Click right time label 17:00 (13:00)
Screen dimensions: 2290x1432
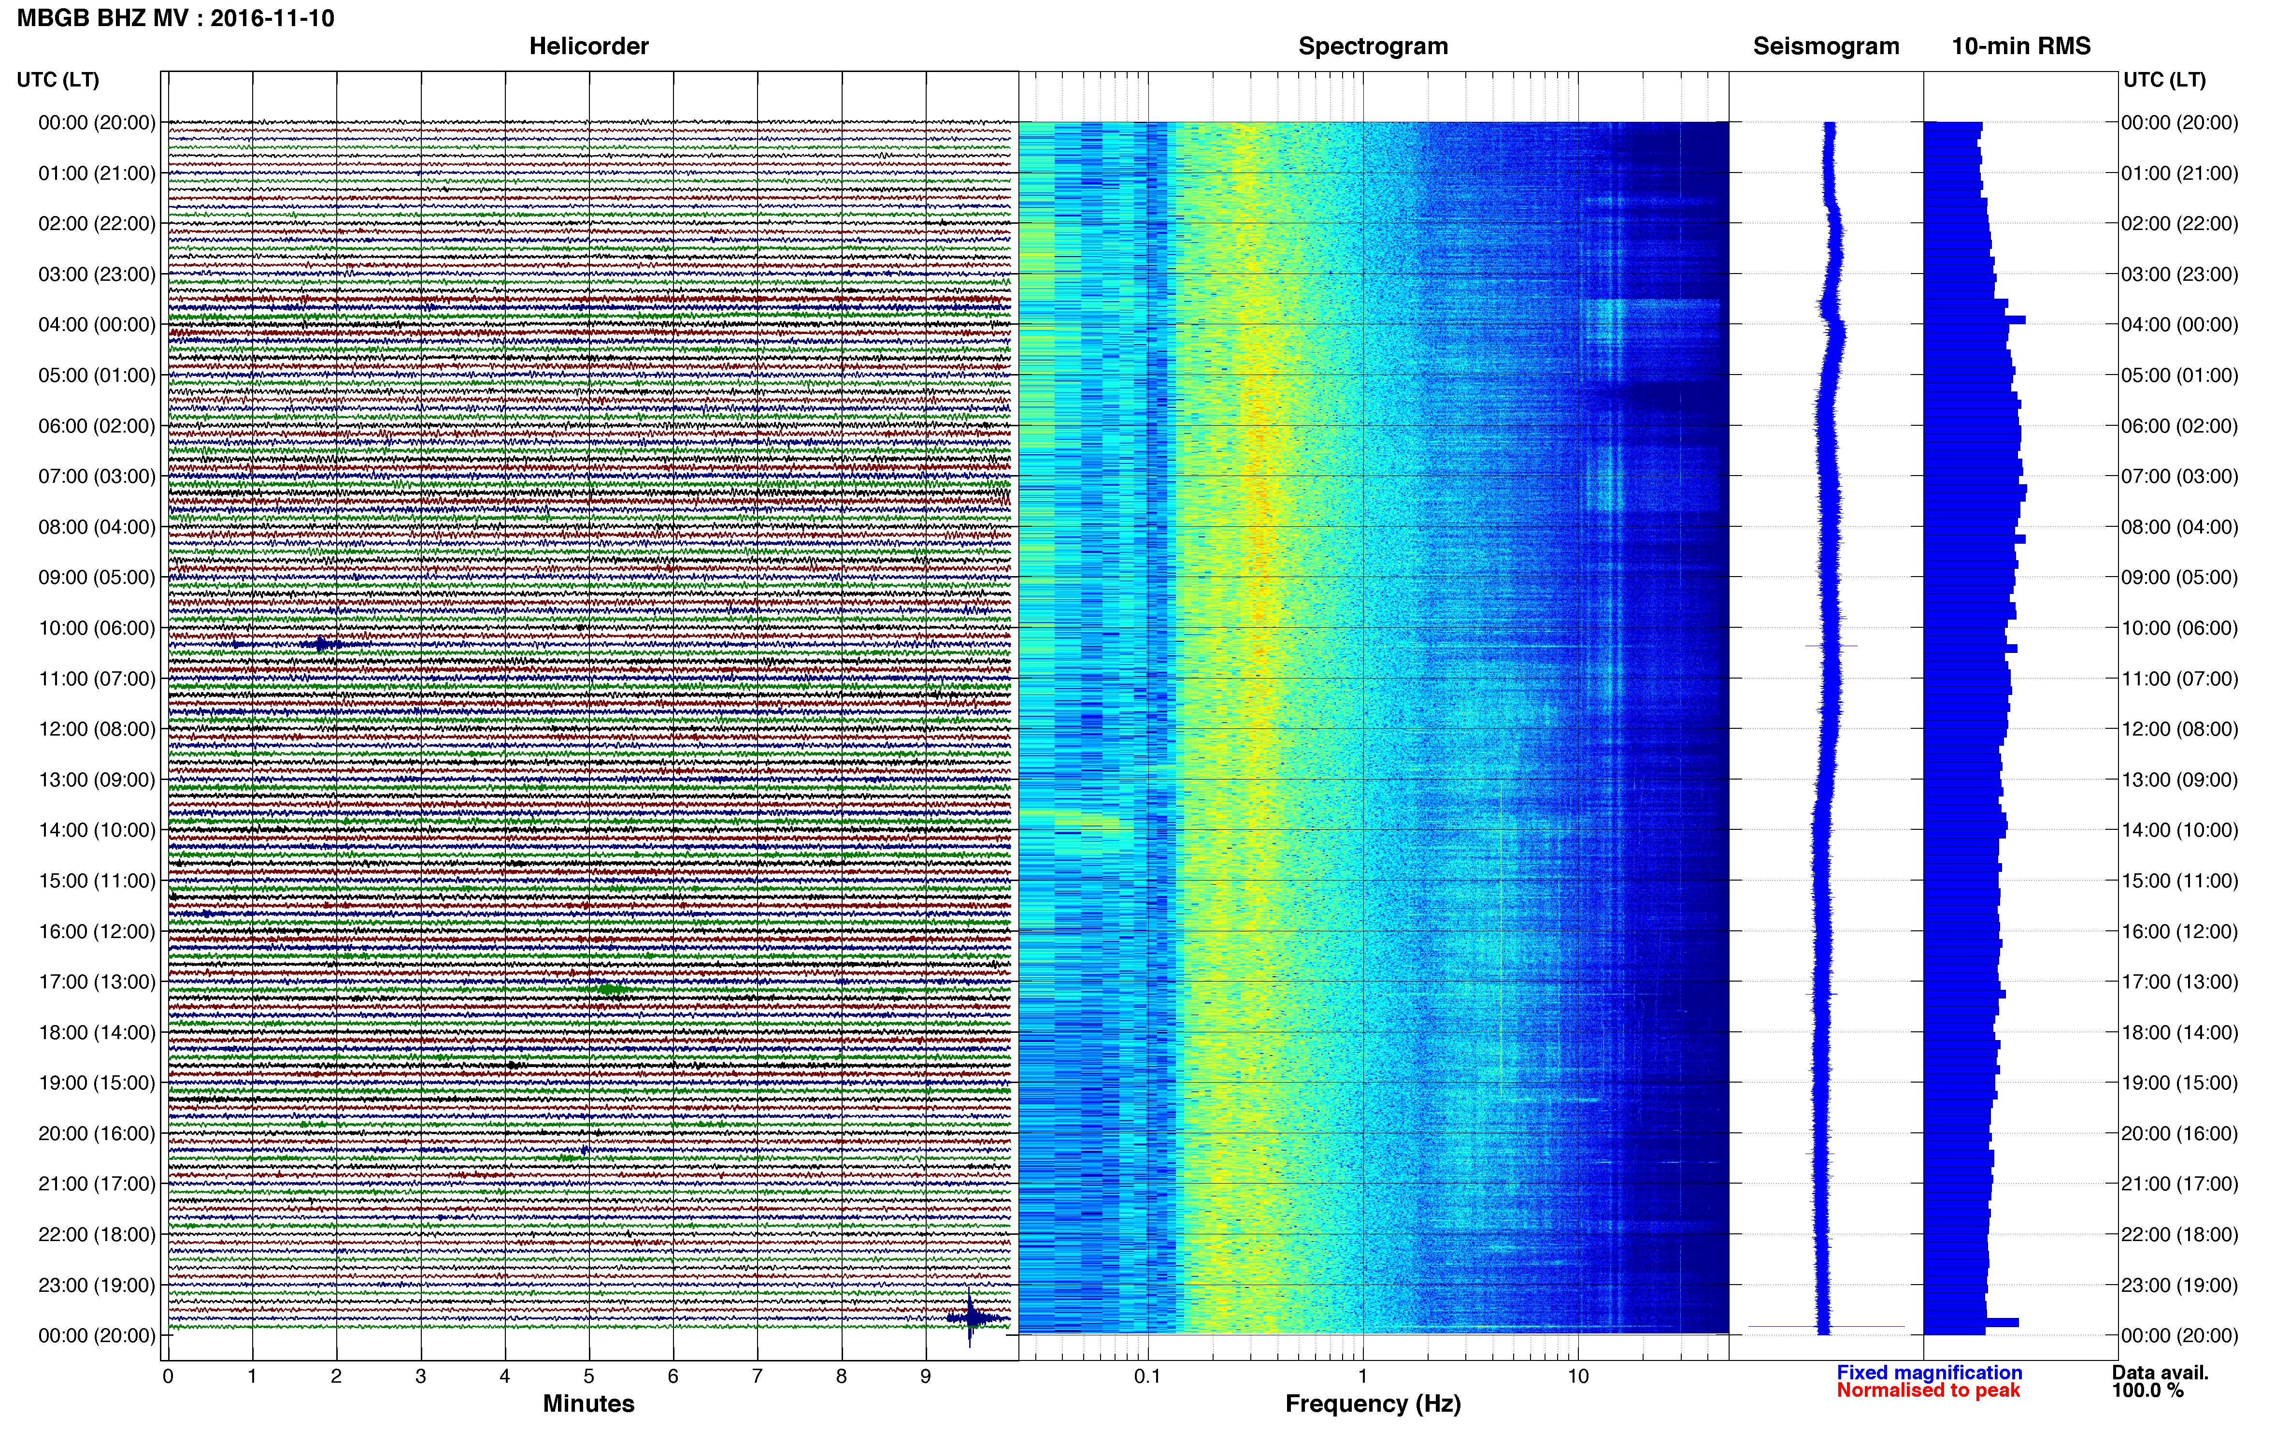tap(2179, 982)
